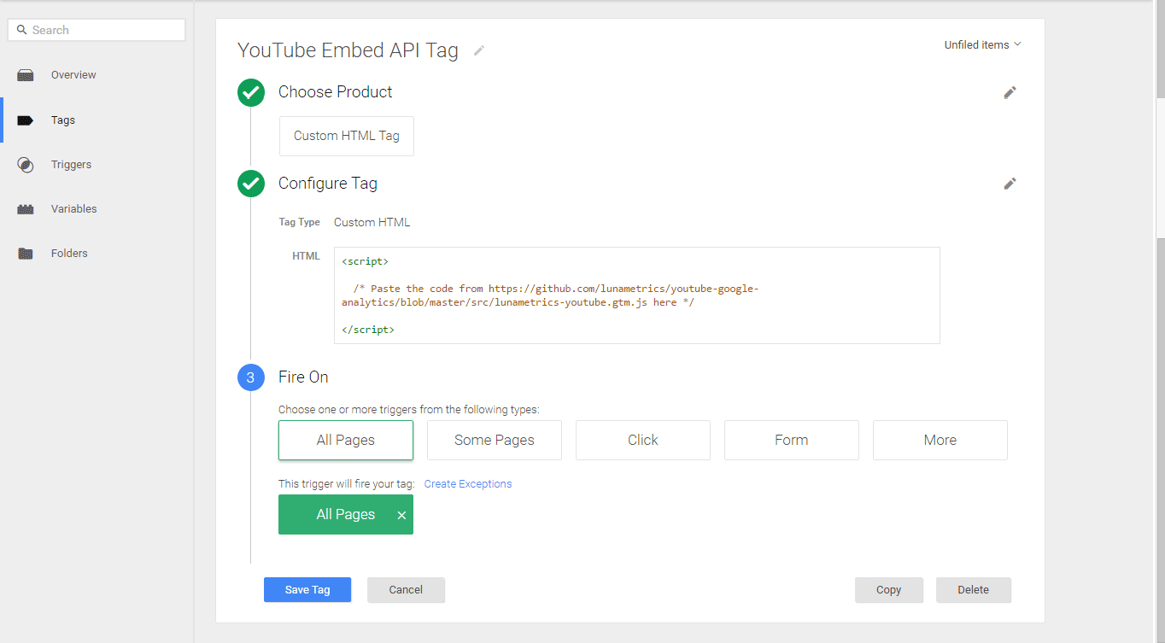Edit the Configure Tag step via pencil icon
Viewport: 1165px width, 643px height.
tap(1010, 184)
